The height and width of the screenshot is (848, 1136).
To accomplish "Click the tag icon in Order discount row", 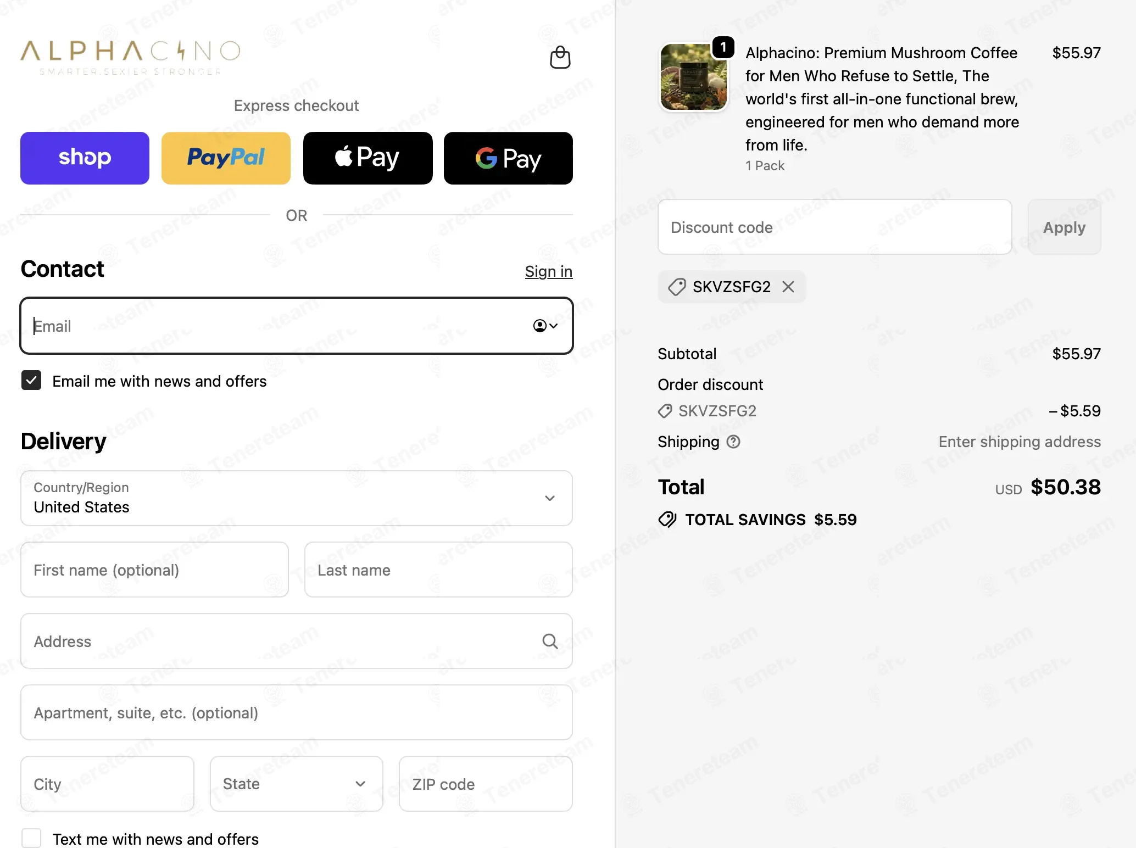I will point(665,411).
